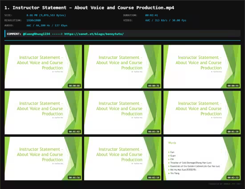Select the AVC video codec info
The height and width of the screenshot is (189, 245).
pyautogui.click(x=166, y=21)
